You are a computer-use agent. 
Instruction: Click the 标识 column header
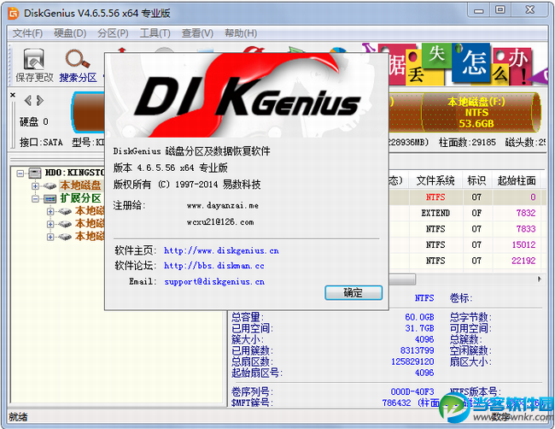pyautogui.click(x=476, y=180)
